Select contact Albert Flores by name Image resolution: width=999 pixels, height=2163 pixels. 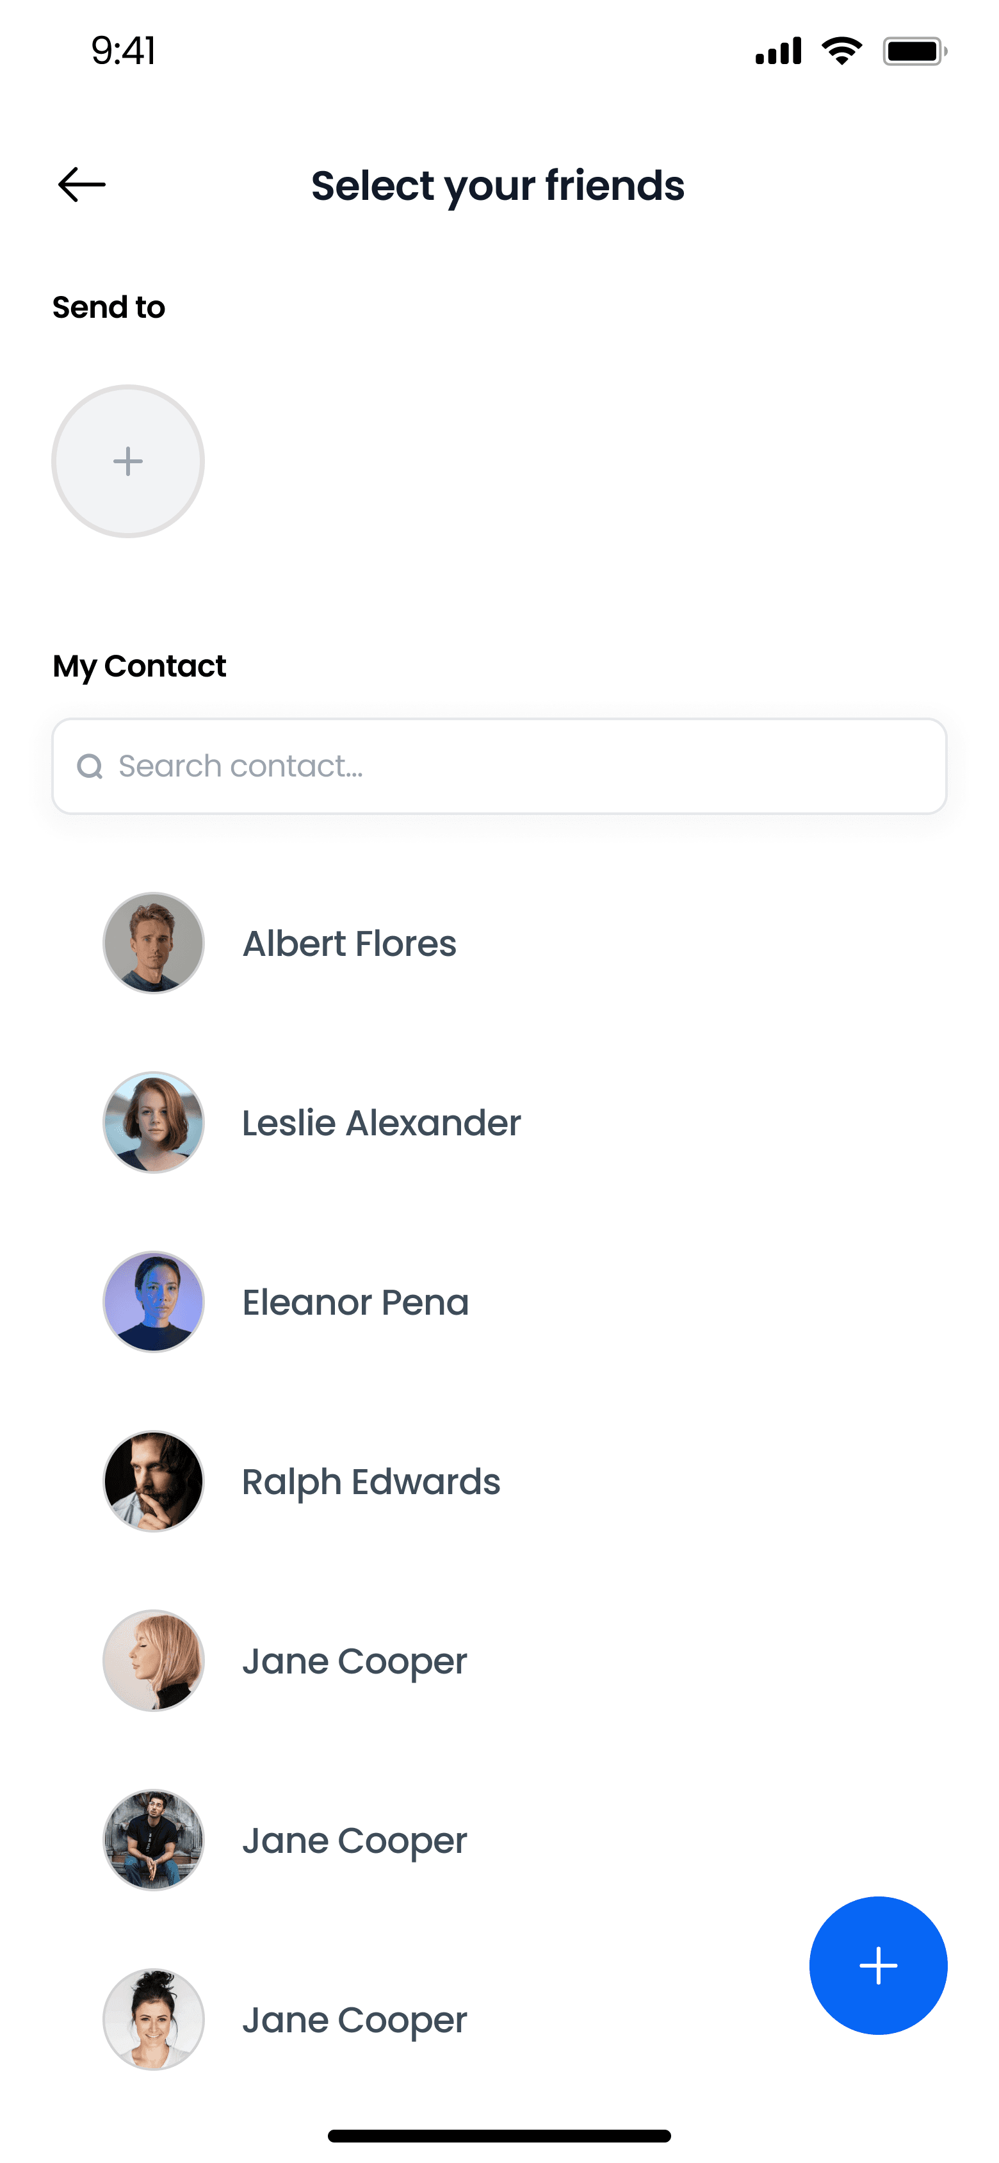tap(349, 943)
